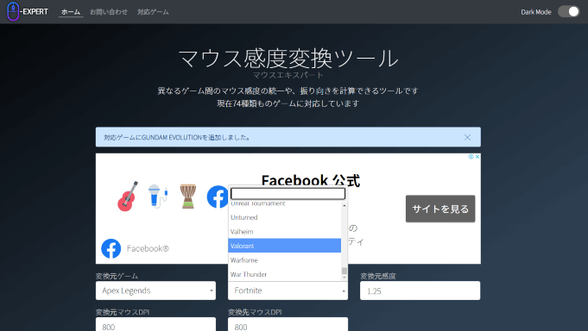Click the microphone icon in the ad
The width and height of the screenshot is (588, 331).
point(157,196)
